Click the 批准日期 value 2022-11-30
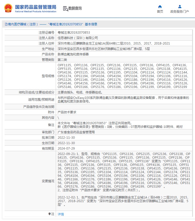Image resolution: width=195 pixels, height=221 pixels. coord(66,138)
